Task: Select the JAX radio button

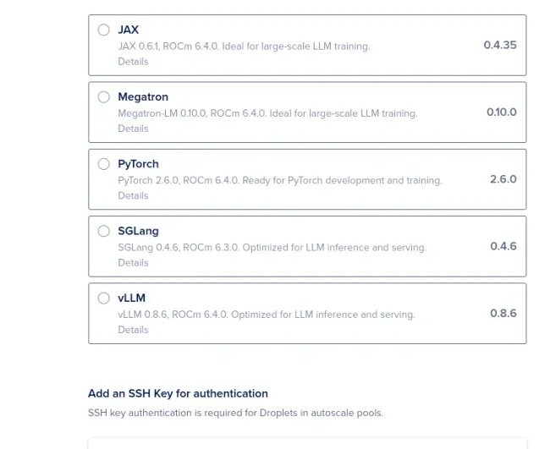Action: (103, 30)
